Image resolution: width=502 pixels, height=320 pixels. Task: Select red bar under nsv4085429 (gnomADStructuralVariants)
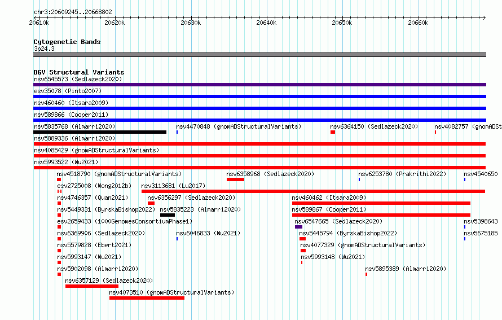(259, 156)
